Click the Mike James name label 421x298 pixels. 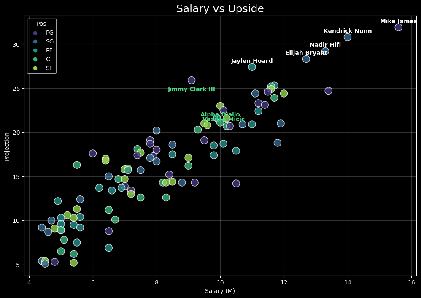398,22
